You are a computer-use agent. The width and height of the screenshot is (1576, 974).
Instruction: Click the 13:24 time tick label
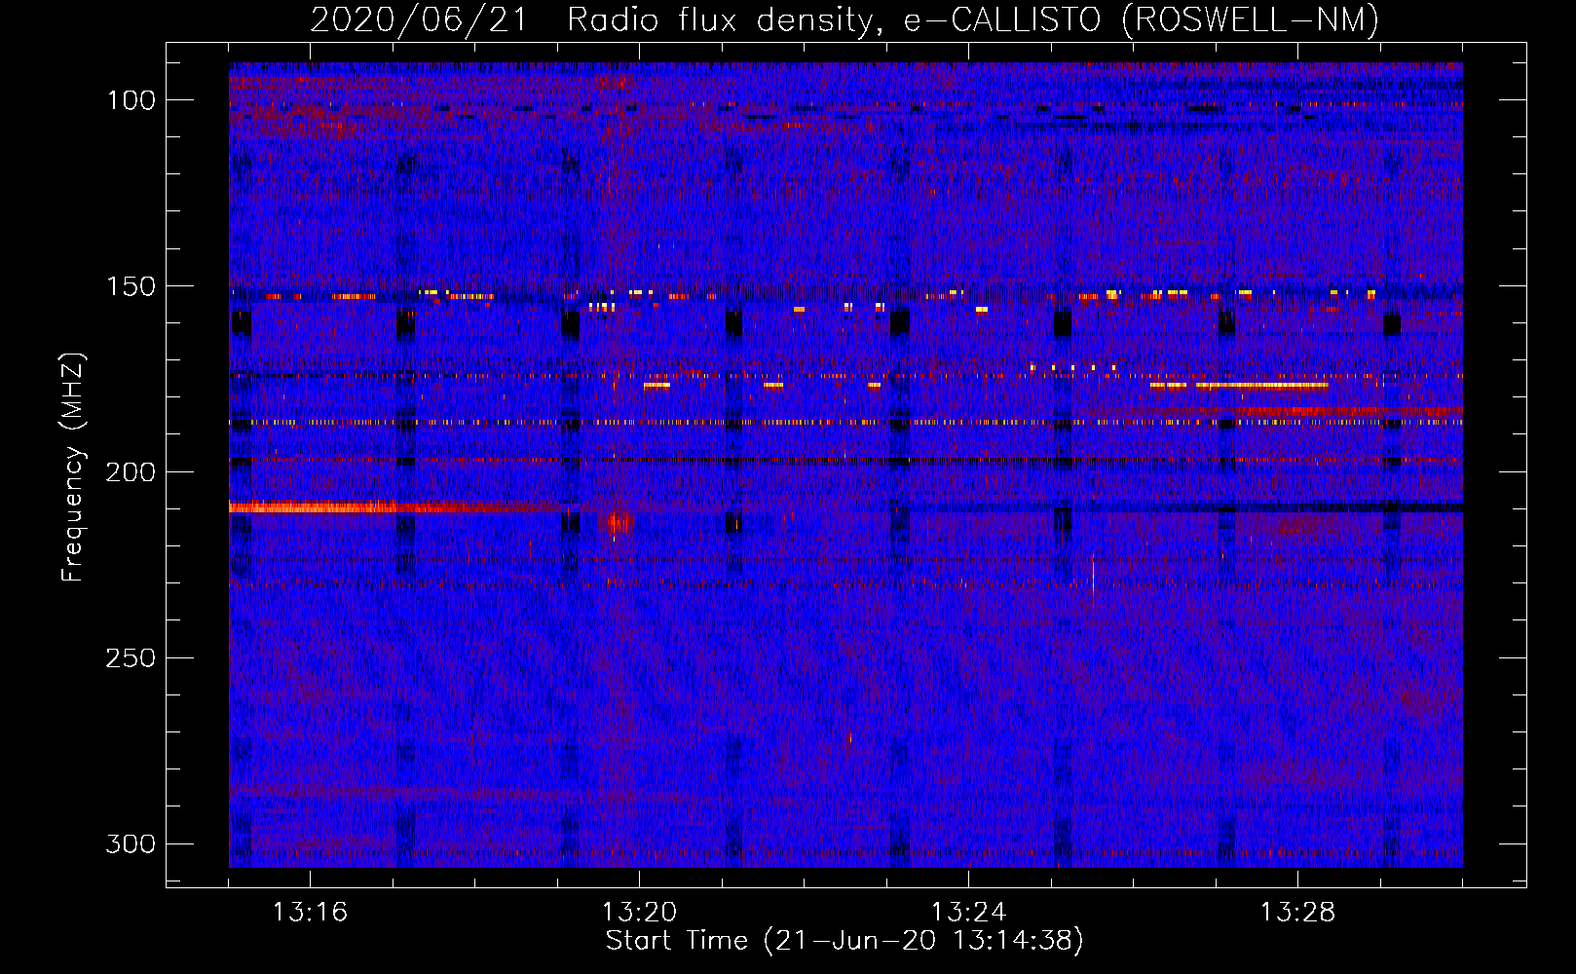[968, 913]
